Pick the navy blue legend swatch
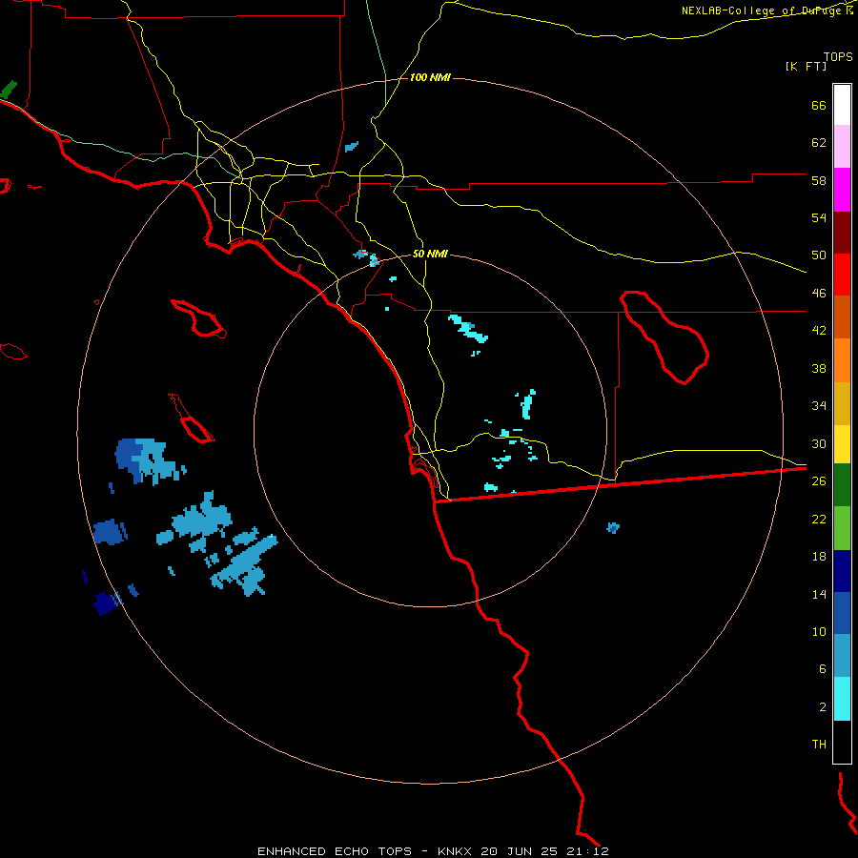This screenshot has width=858, height=858. click(842, 571)
